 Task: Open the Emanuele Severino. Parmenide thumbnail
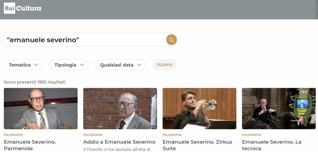click(41, 109)
